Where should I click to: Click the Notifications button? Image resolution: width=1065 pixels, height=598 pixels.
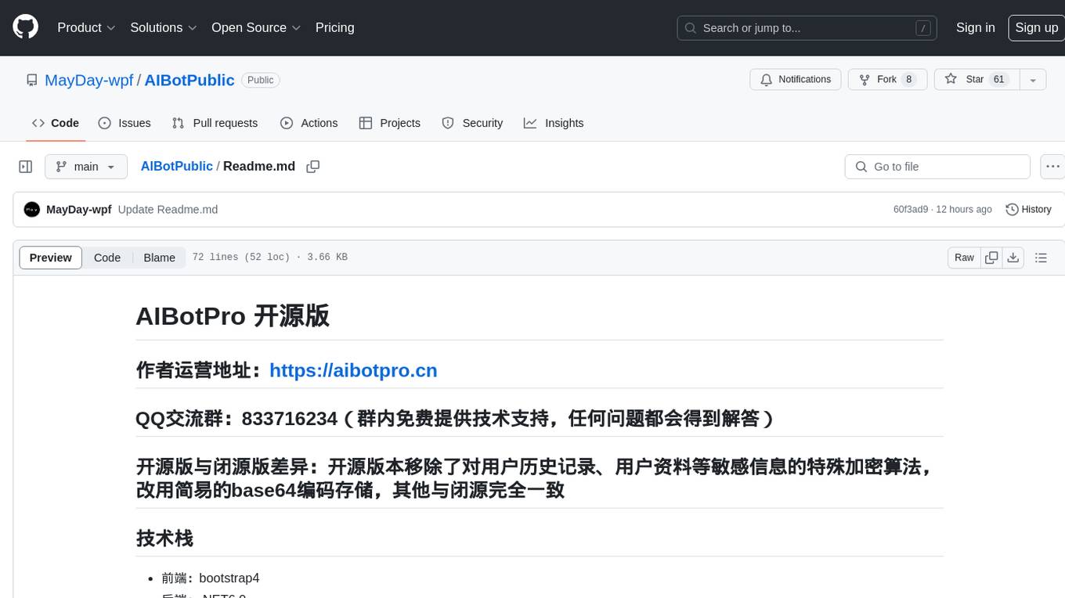click(x=796, y=80)
